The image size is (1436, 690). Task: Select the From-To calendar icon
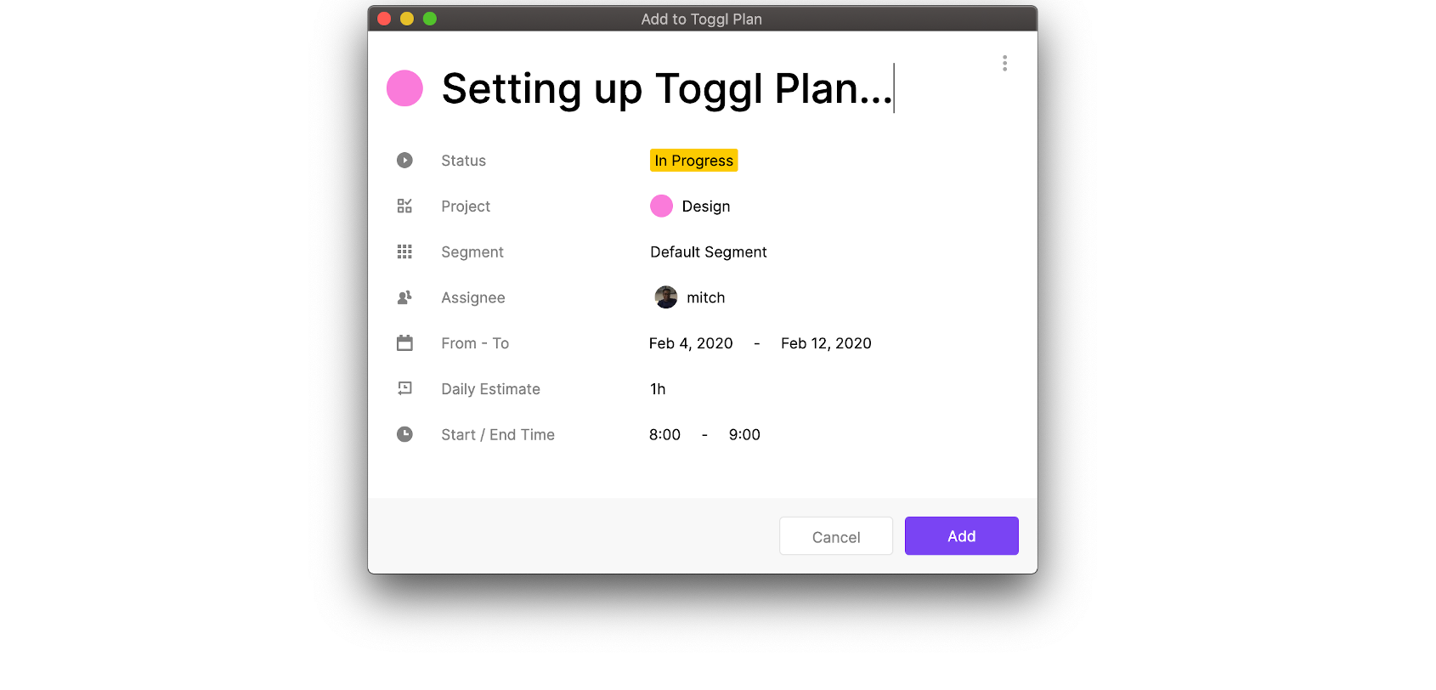(404, 342)
